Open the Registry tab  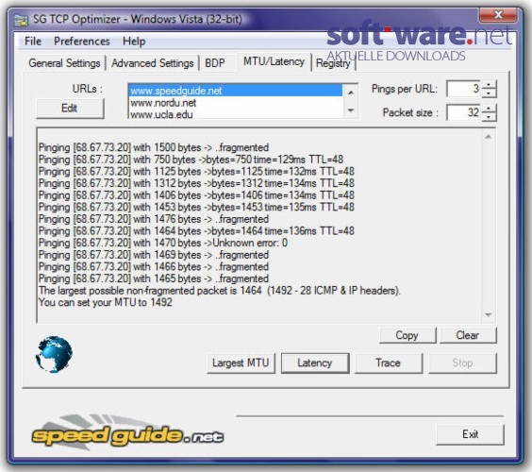point(333,63)
